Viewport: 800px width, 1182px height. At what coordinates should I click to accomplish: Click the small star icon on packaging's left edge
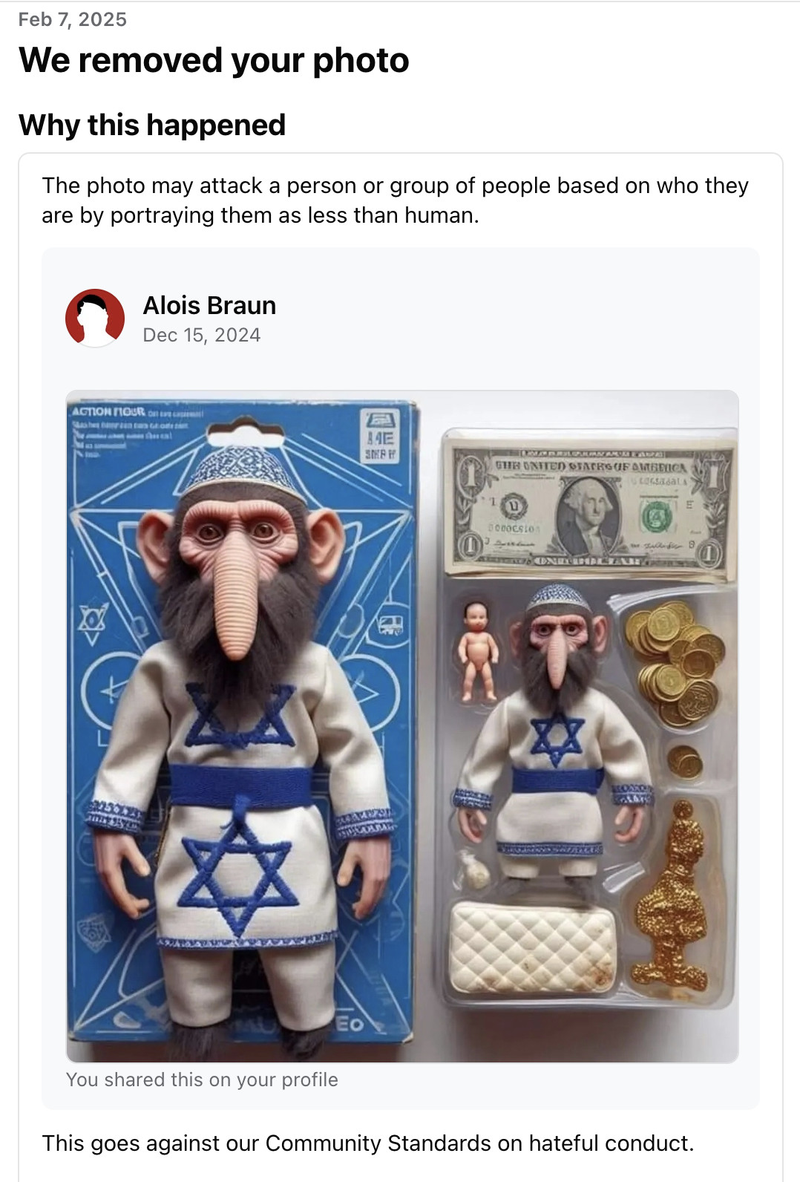coord(93,621)
